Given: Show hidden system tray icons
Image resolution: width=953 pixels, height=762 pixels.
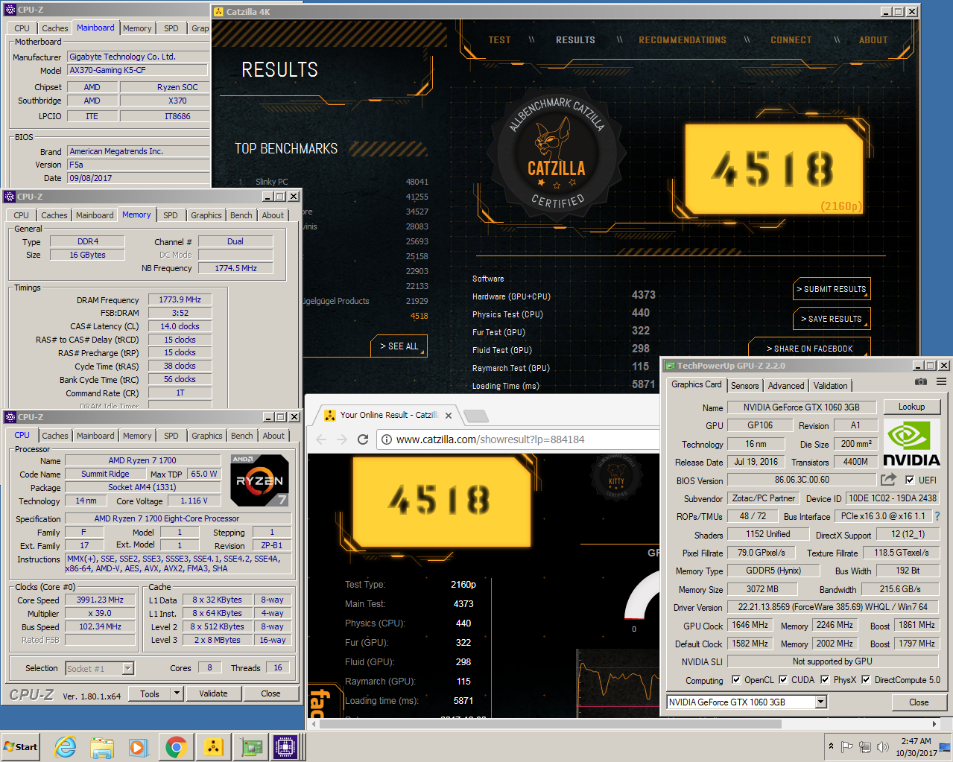Looking at the screenshot, I should [831, 746].
